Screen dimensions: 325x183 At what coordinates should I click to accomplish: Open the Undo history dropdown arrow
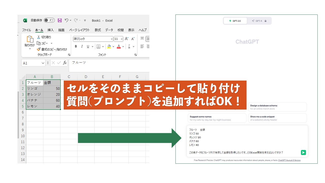click(x=71, y=20)
